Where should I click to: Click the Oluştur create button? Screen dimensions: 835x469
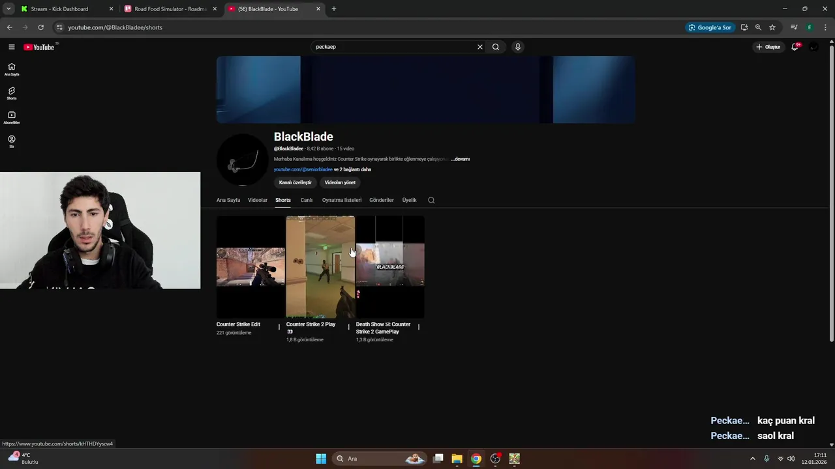tap(768, 47)
